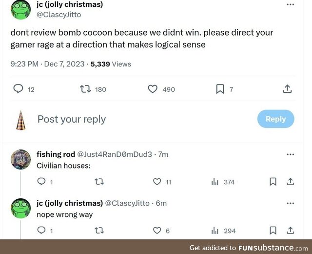This screenshot has width=312, height=254.
Task: Bookmark the main tweet with 7 bookmarks
Action: 220,89
